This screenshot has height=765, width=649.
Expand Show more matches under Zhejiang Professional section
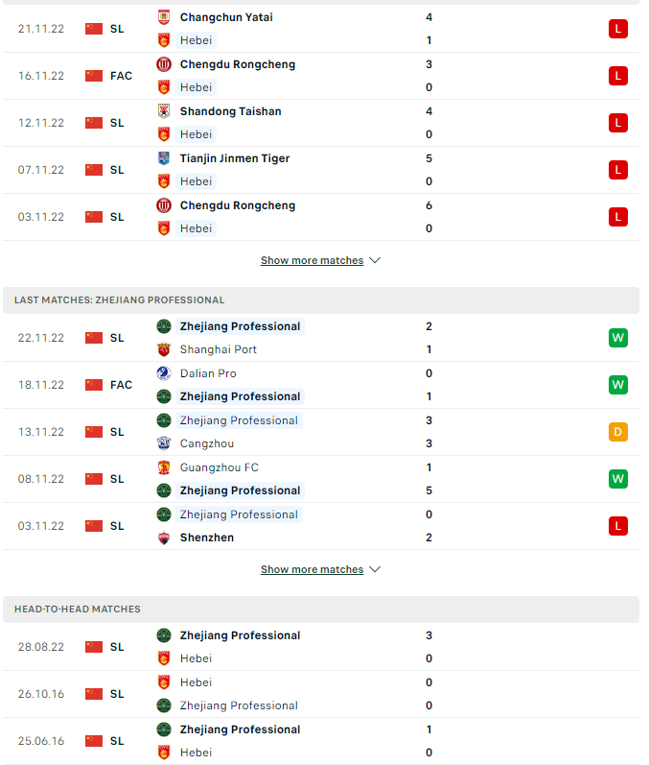(x=312, y=569)
